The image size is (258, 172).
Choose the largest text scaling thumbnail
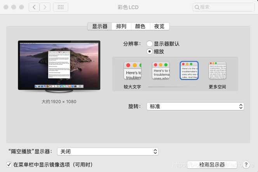pyautogui.click(x=132, y=70)
